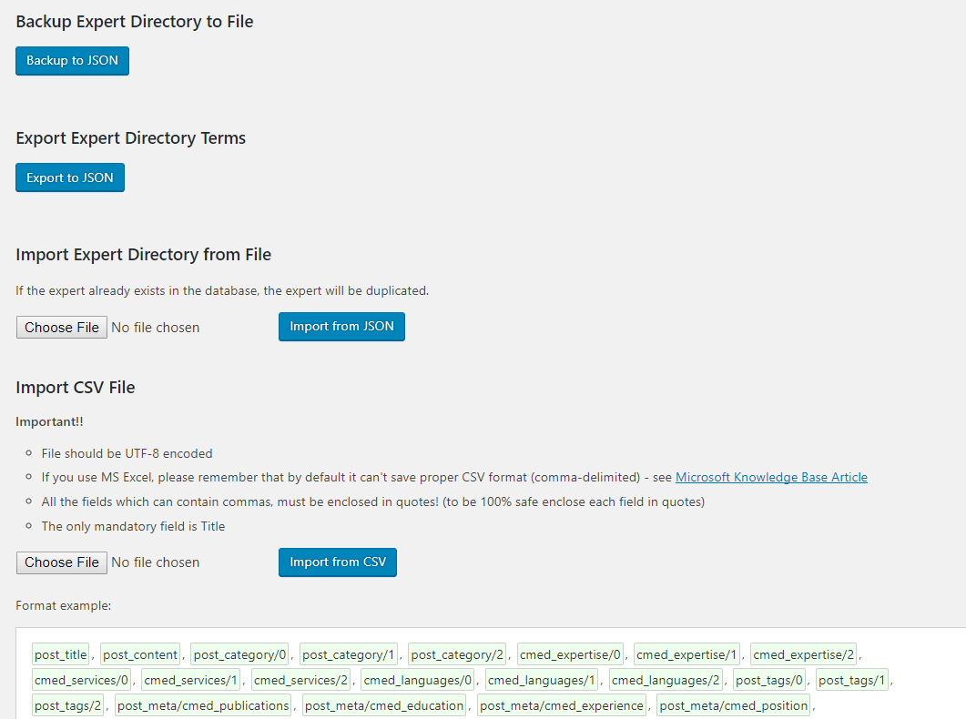Select the cmed_expertise/0 field tag
966x719 pixels.
[x=570, y=654]
